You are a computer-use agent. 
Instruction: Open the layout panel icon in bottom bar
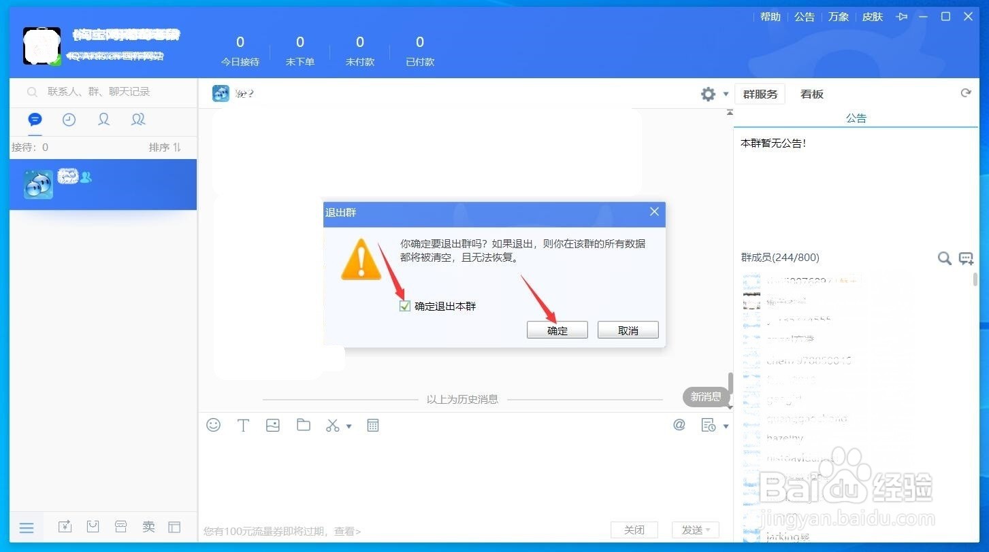coord(175,527)
